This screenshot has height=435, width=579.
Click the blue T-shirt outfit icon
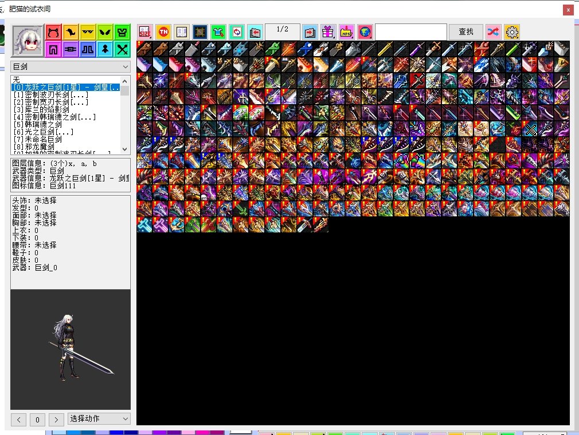218,32
